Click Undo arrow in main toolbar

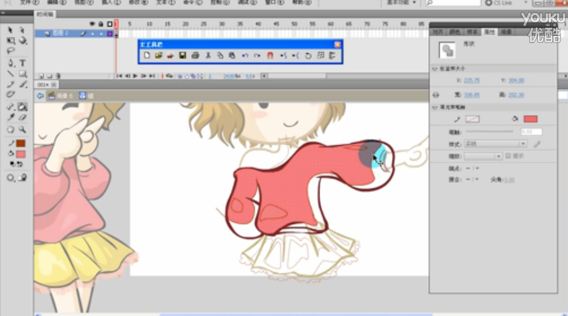(245, 56)
